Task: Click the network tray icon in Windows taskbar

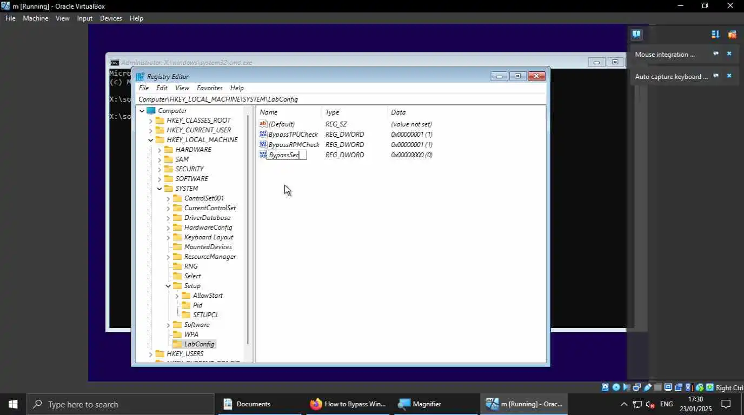Action: (x=637, y=404)
